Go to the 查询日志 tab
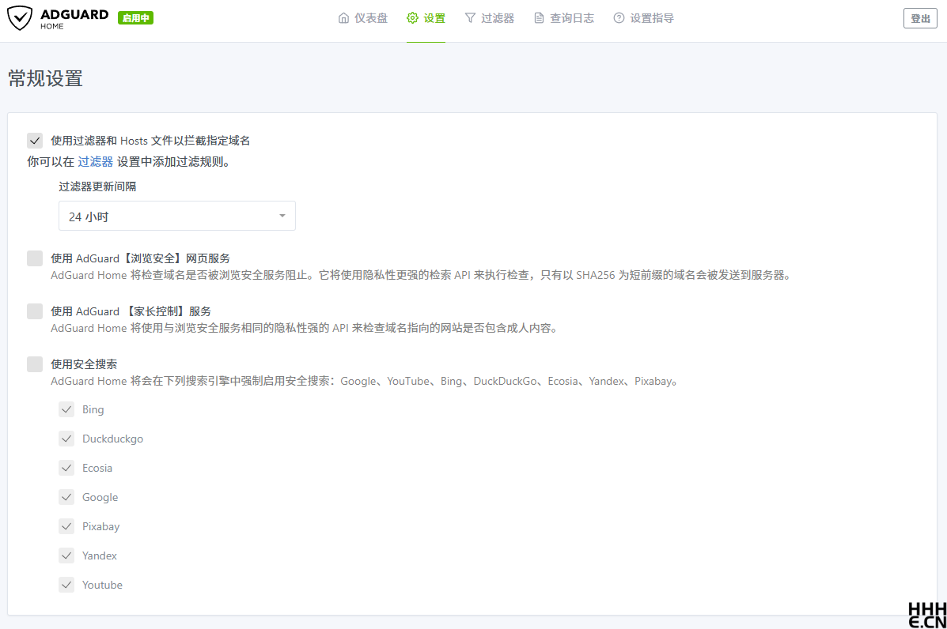The width and height of the screenshot is (947, 629). point(564,18)
